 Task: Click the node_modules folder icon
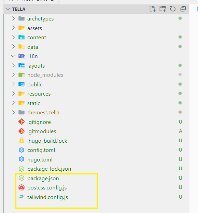point(22,75)
